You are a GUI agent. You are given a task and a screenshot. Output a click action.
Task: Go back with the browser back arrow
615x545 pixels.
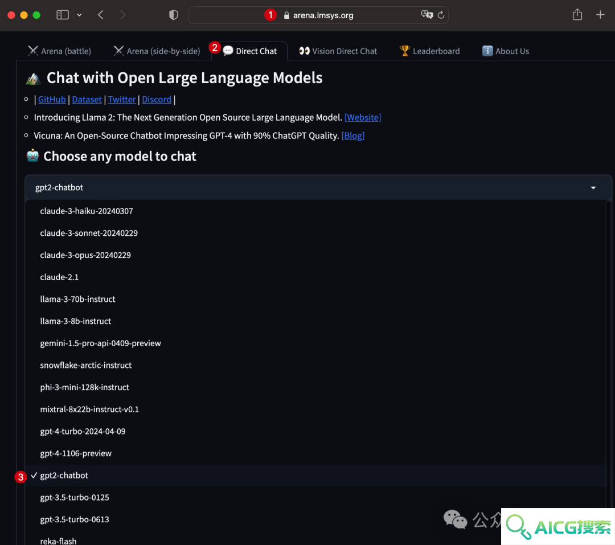tap(100, 15)
